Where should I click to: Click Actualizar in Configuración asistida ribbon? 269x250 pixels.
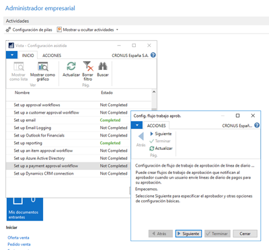[71, 69]
